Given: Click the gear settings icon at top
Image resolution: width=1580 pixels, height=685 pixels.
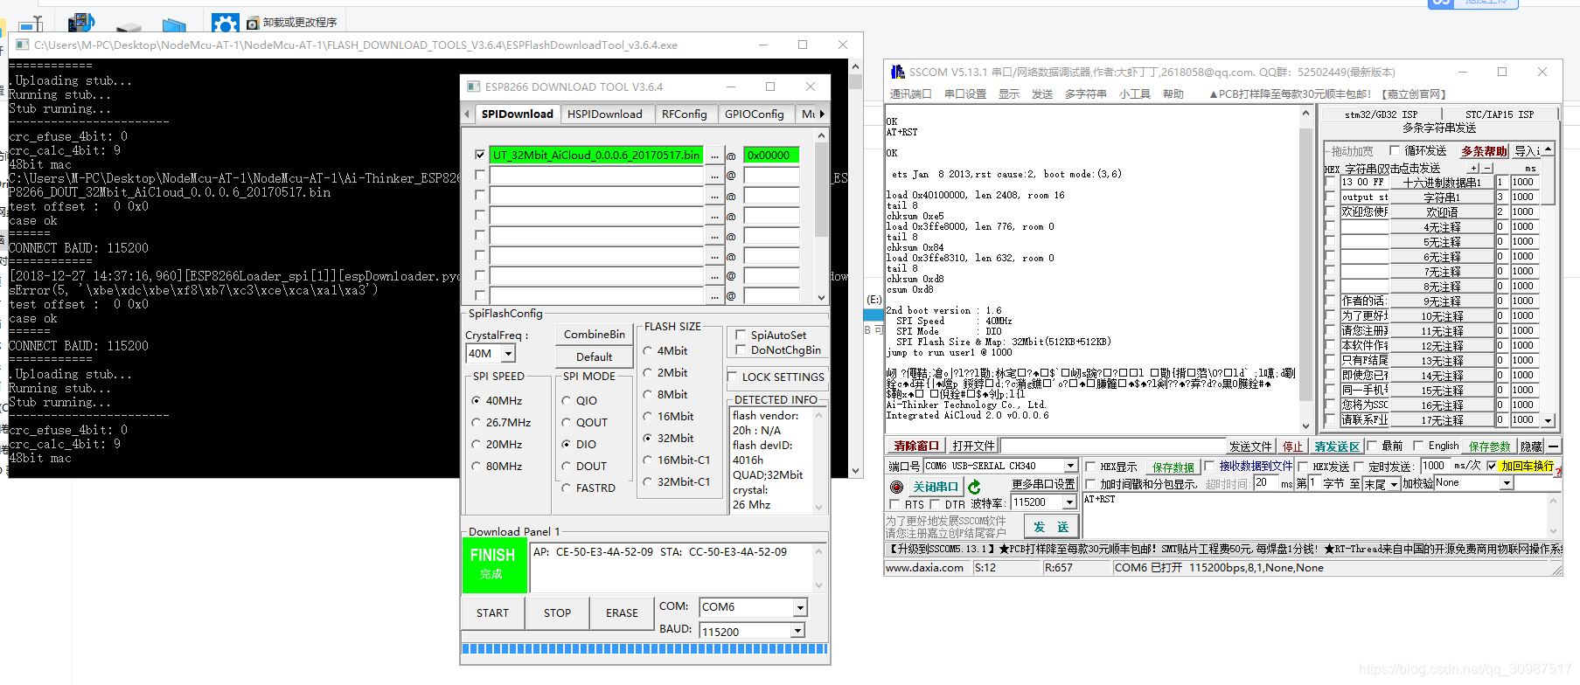Looking at the screenshot, I should pyautogui.click(x=225, y=23).
